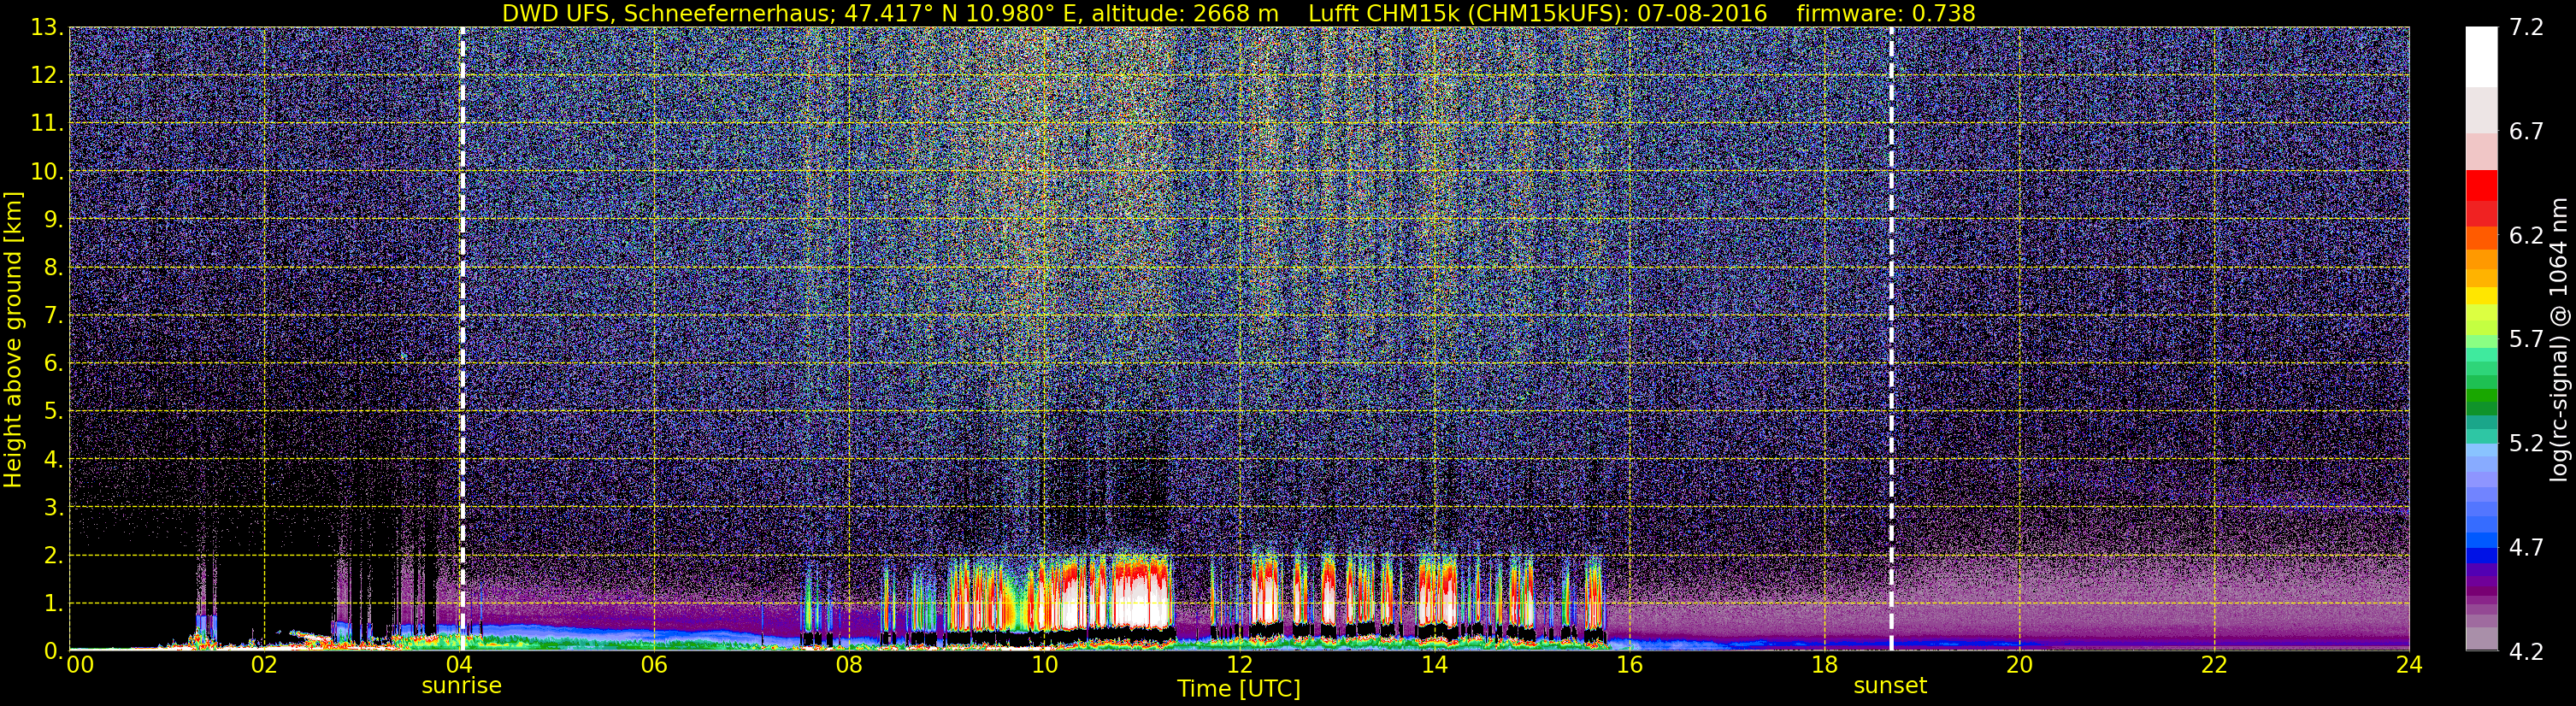Click the 'log(rc-signal) @ 1064 nm' colorbar label
The width and height of the screenshot is (2576, 706).
tap(2560, 339)
